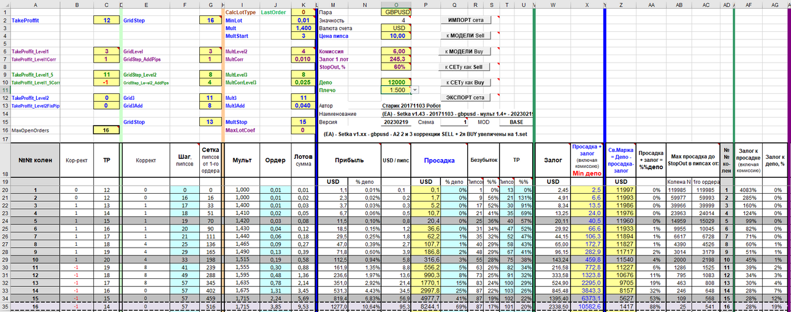
Task: Select the StopOut 60% cell
Action: (x=396, y=67)
